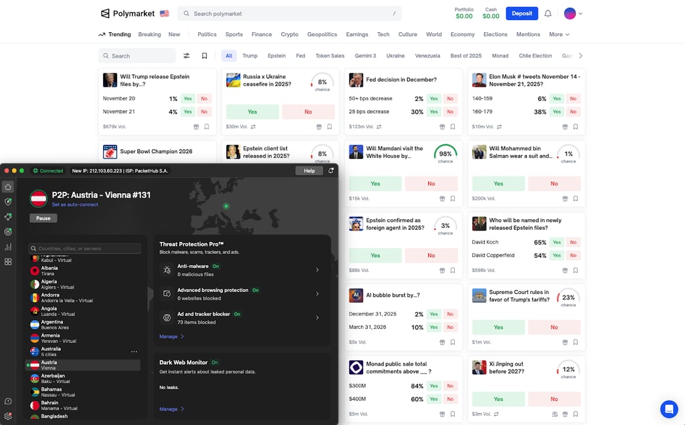Open VPN Meshnet sidebar icon
This screenshot has height=425, width=685.
click(8, 217)
